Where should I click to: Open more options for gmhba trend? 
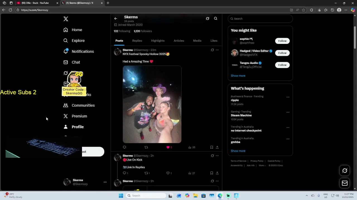[288, 139]
